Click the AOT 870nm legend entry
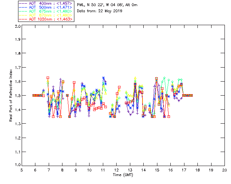 (46, 15)
